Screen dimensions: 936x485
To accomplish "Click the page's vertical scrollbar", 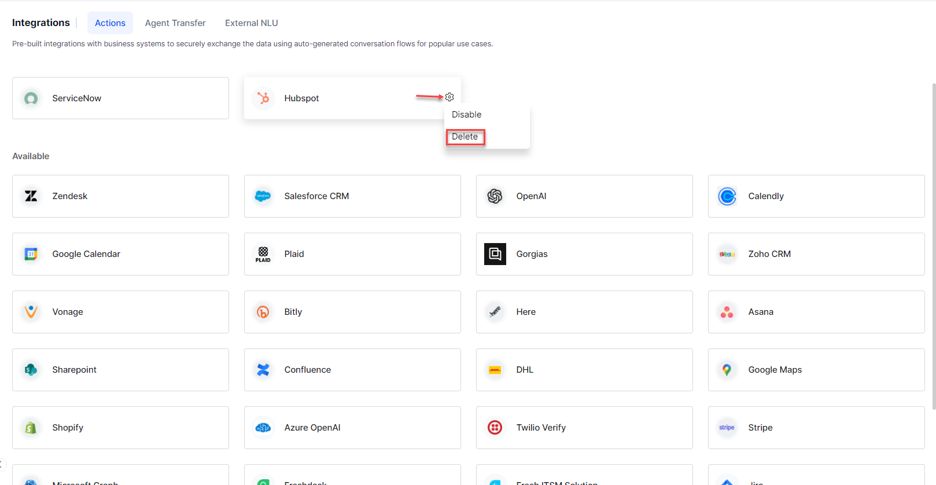I will 934,246.
